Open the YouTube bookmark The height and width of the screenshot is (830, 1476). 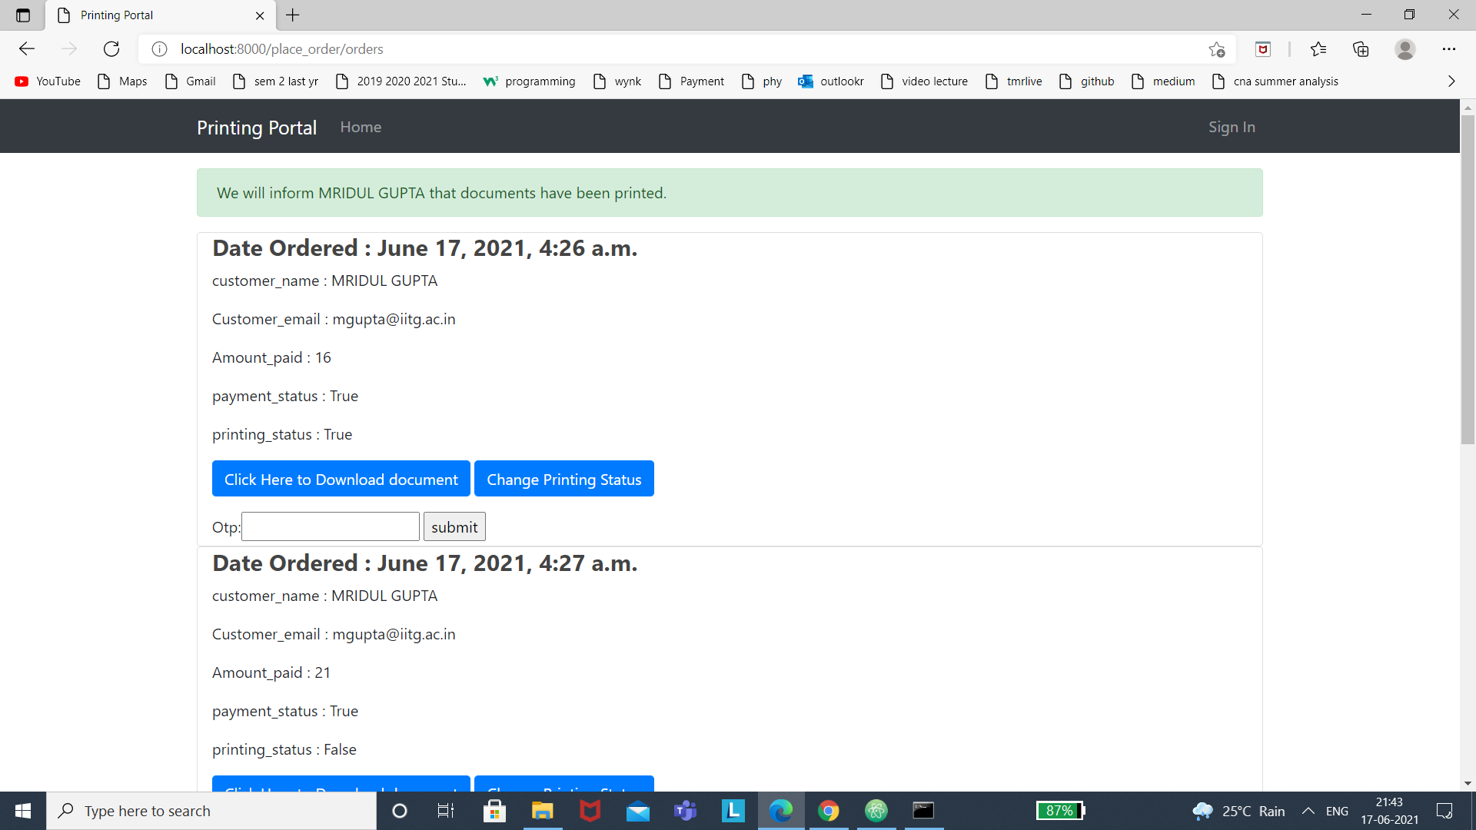coord(48,81)
